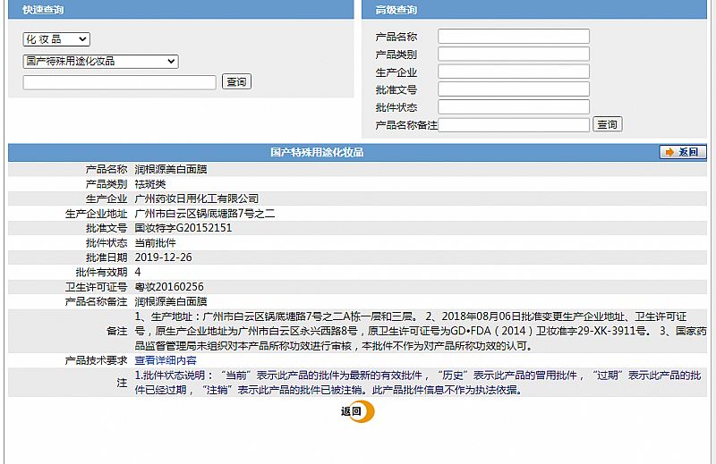Open the 化妆品 category dropdown
Image resolution: width=716 pixels, height=464 pixels.
tap(55, 39)
